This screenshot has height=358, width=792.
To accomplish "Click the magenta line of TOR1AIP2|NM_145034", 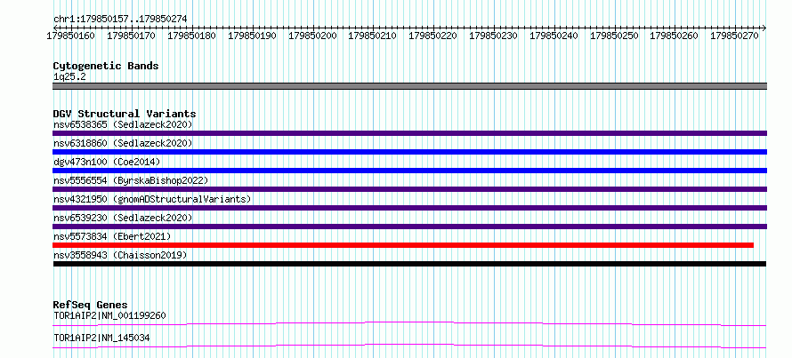I will [409, 346].
